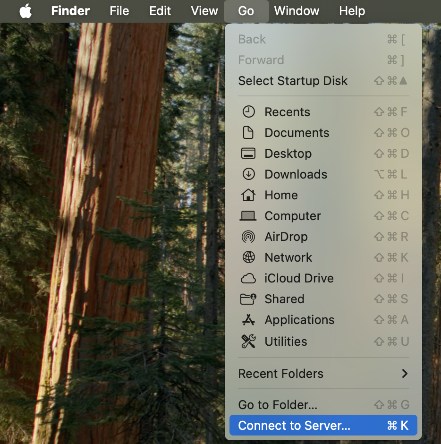This screenshot has width=441, height=444.
Task: Click the Recents clock icon
Action: 248,112
